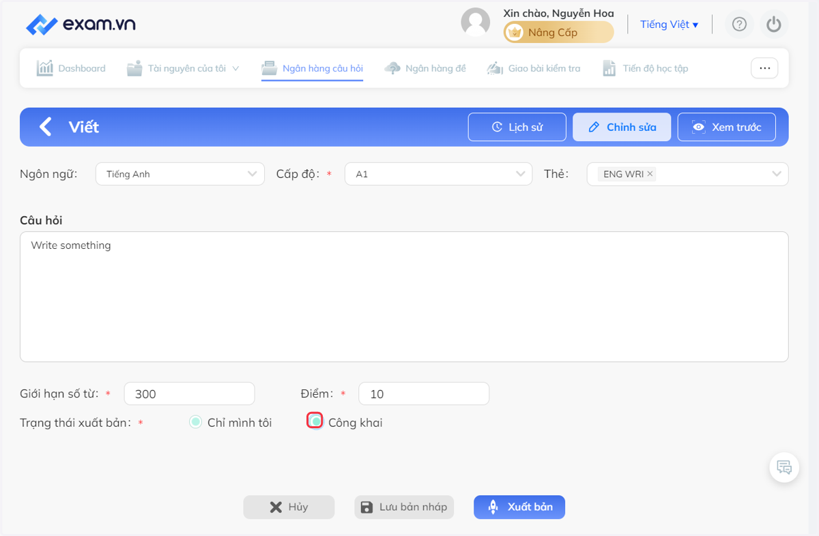
Task: Click the Giao bài kiểm tra icon
Action: pyautogui.click(x=495, y=68)
